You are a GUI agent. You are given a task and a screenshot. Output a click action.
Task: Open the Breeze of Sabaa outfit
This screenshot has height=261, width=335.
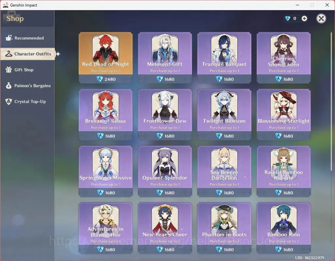tap(105, 115)
